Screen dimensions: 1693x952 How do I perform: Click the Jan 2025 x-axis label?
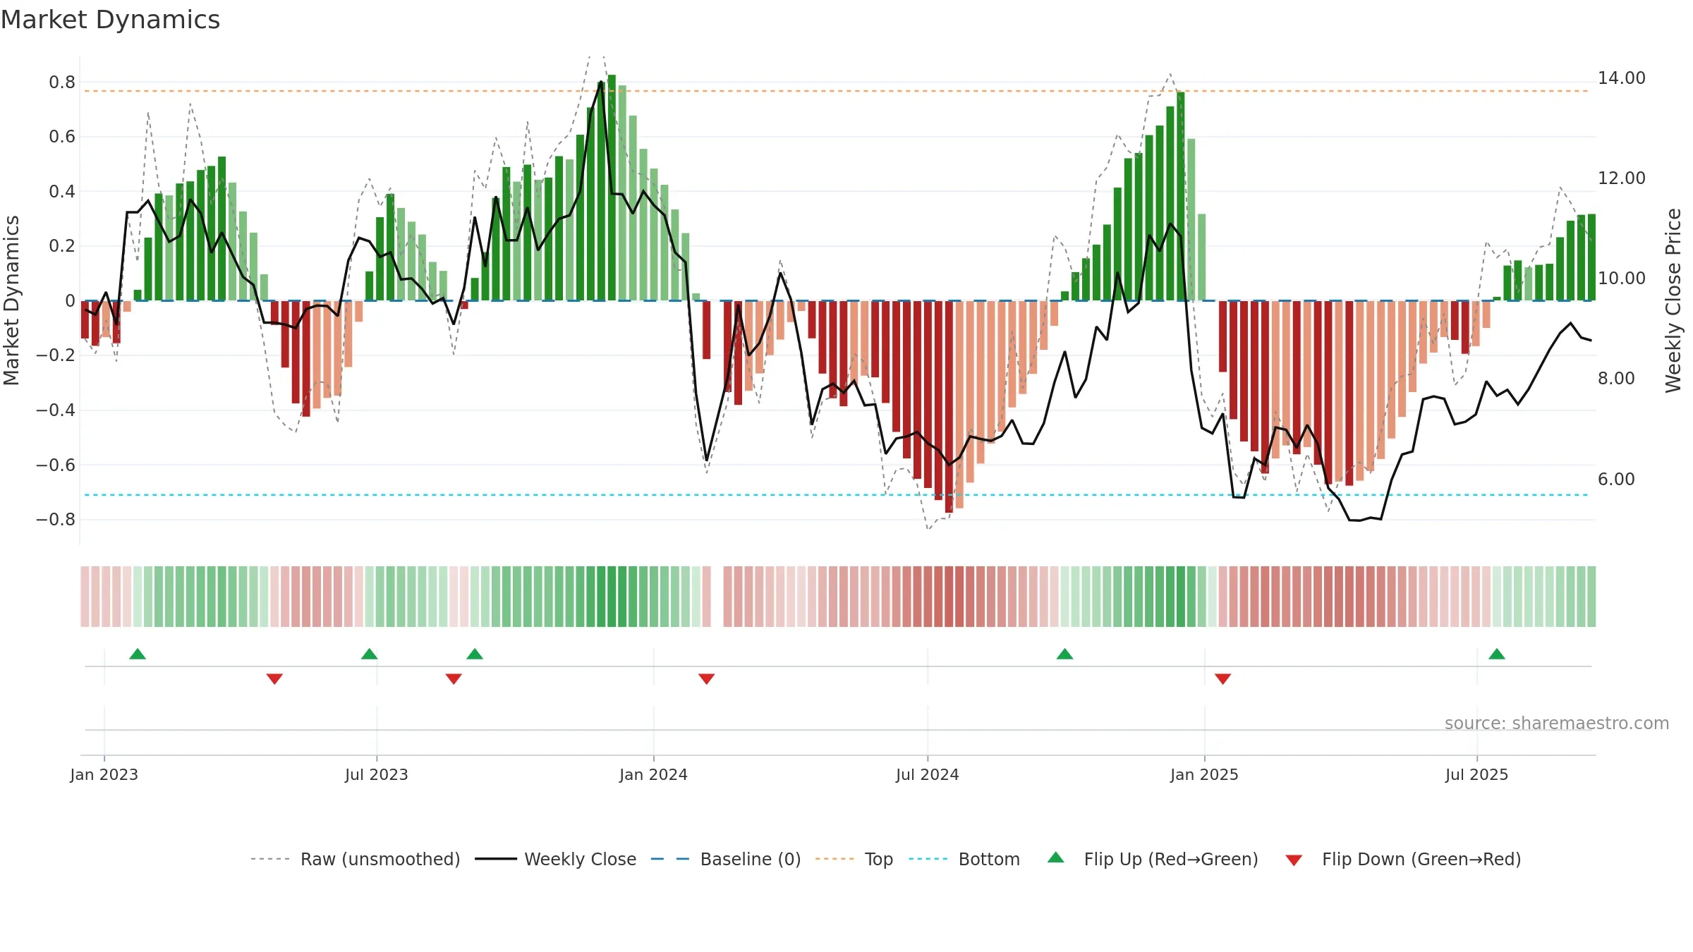pos(1205,774)
